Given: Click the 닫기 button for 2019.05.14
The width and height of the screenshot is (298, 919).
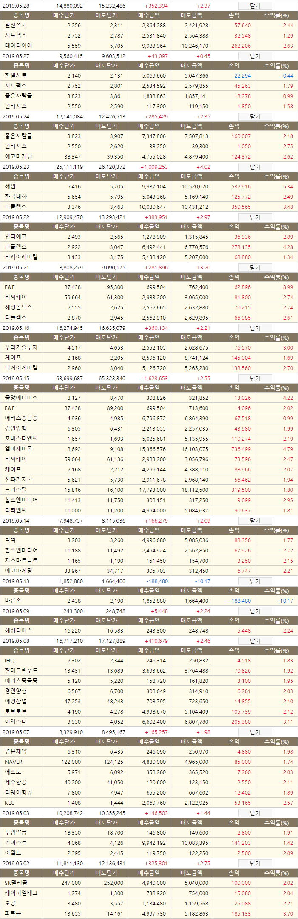Looking at the screenshot, I should pyautogui.click(x=255, y=521).
